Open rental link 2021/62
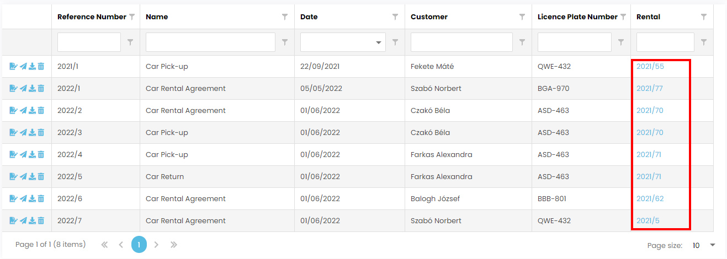 pyautogui.click(x=650, y=198)
